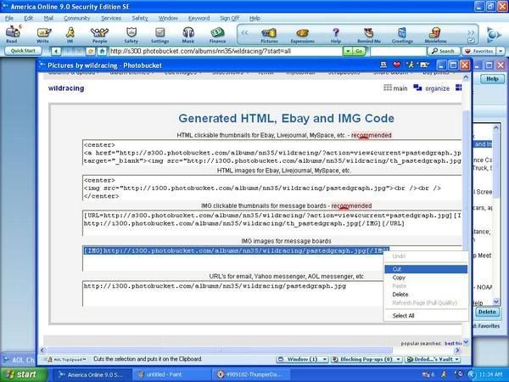The width and height of the screenshot is (509, 382).
Task: Click the Safety shield icon
Action: tap(131, 35)
